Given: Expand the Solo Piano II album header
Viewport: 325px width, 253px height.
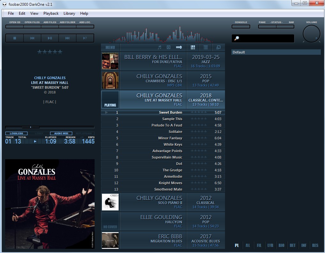Looking at the screenshot, I should pyautogui.click(x=163, y=202).
